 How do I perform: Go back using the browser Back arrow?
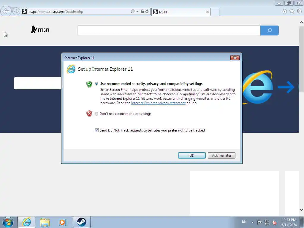(x=6, y=11)
